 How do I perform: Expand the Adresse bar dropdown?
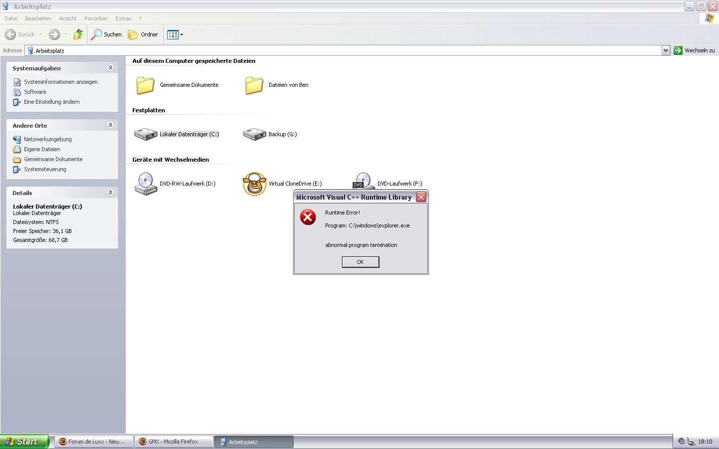coord(666,50)
